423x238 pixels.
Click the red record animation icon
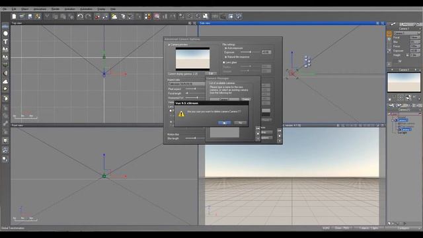point(97,17)
